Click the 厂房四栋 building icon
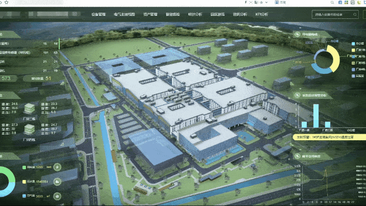The image size is (366, 206). pyautogui.click(x=30, y=130)
